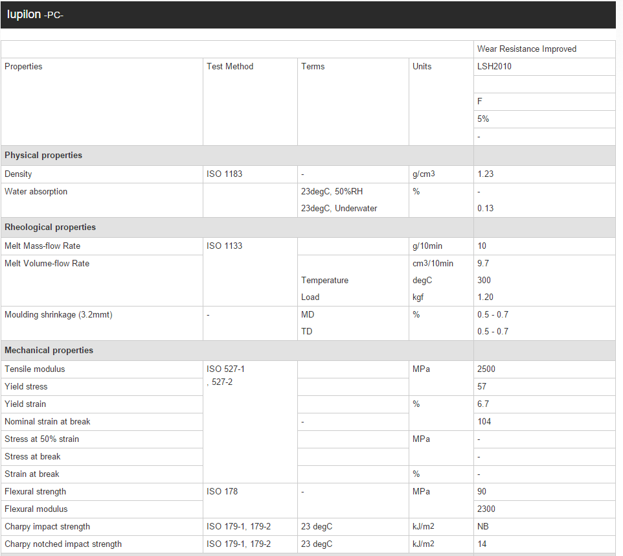Select the Nominal strain value 104
Screen dimensions: 623x556
point(484,422)
